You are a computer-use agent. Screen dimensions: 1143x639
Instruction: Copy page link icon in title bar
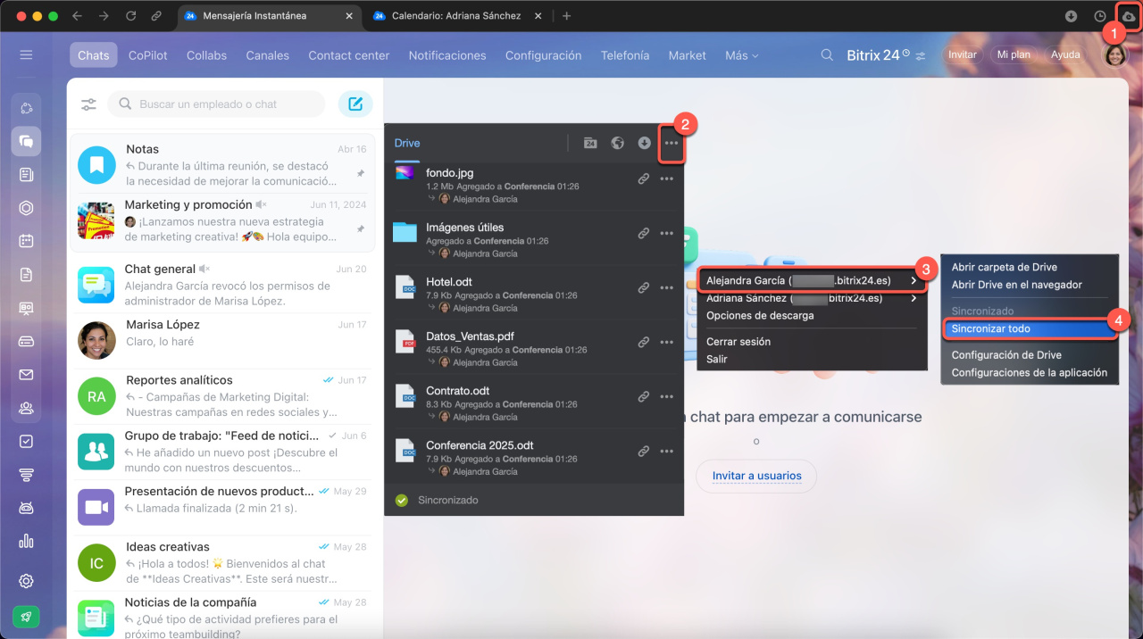click(156, 16)
